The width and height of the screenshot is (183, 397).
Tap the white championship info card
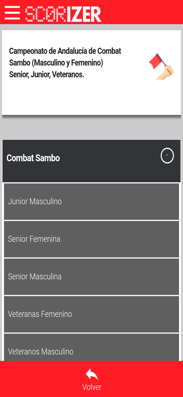coord(91,73)
